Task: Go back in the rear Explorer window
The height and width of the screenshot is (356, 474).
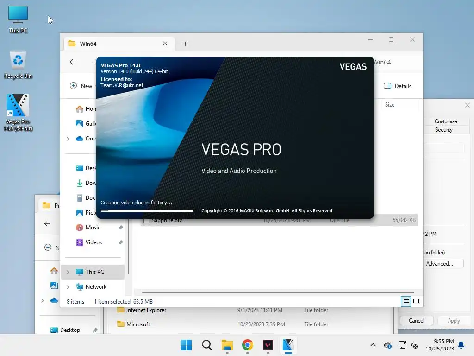Action: click(47, 224)
